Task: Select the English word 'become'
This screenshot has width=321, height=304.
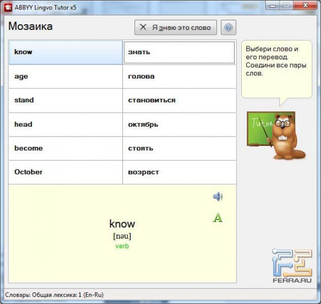Action: (66, 149)
